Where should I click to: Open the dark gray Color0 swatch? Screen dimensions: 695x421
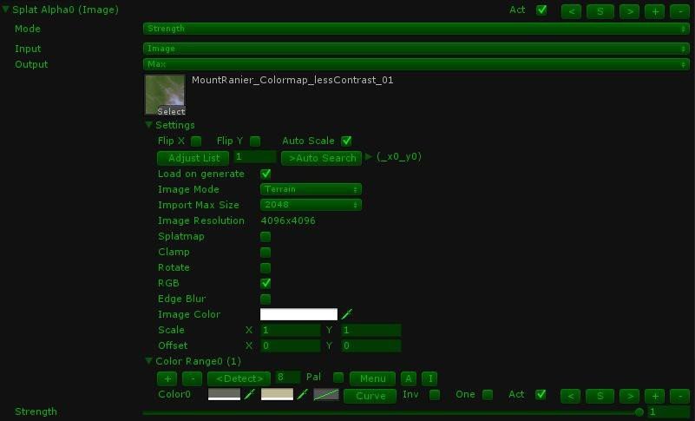tap(224, 394)
